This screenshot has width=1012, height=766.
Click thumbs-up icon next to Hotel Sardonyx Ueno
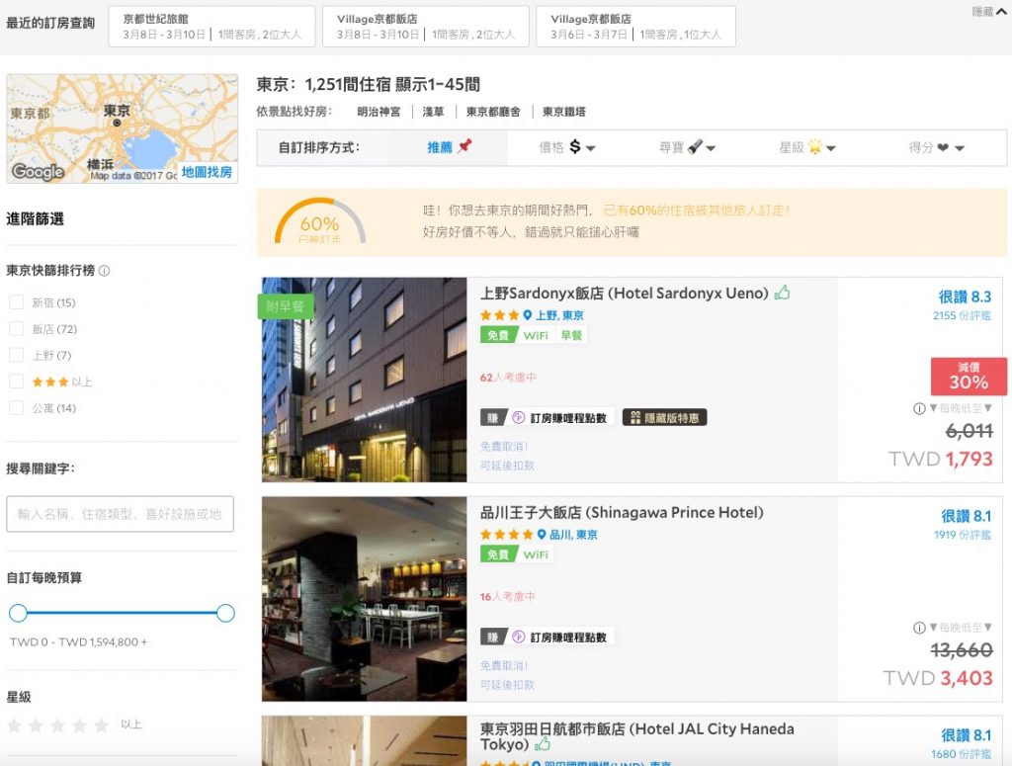[x=783, y=293]
